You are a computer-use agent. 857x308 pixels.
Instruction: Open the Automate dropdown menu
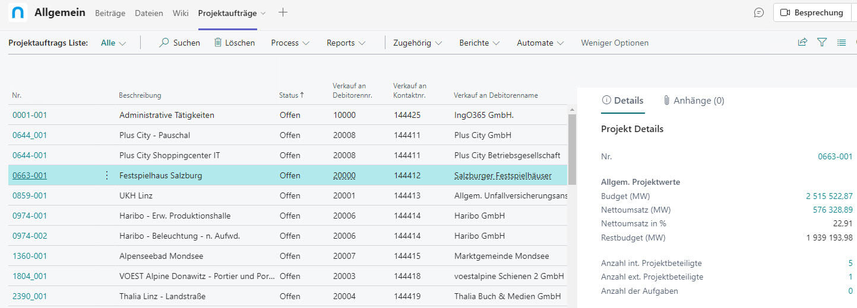[540, 43]
